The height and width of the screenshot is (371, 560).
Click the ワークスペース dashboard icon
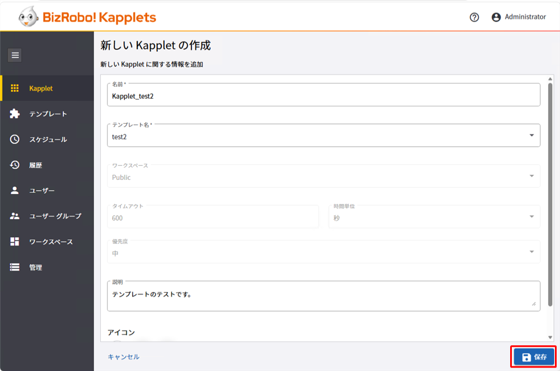point(15,242)
